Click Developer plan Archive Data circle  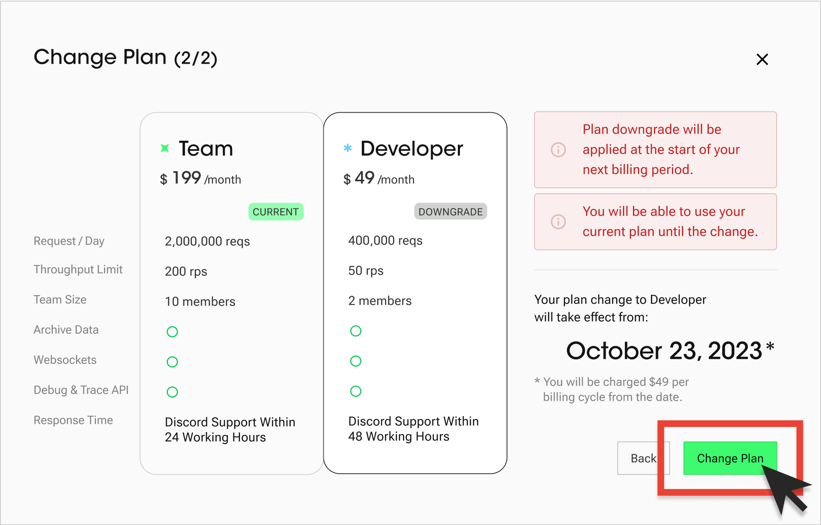click(356, 331)
